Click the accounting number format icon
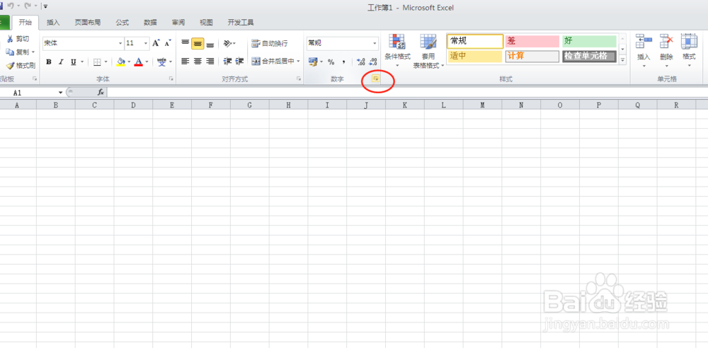The height and width of the screenshot is (348, 708). pyautogui.click(x=313, y=62)
